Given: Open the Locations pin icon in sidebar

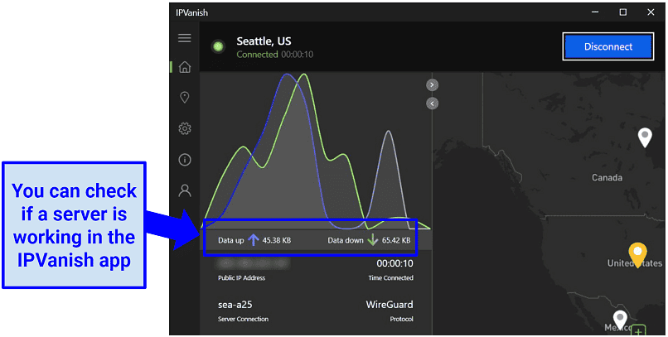Looking at the screenshot, I should [185, 98].
